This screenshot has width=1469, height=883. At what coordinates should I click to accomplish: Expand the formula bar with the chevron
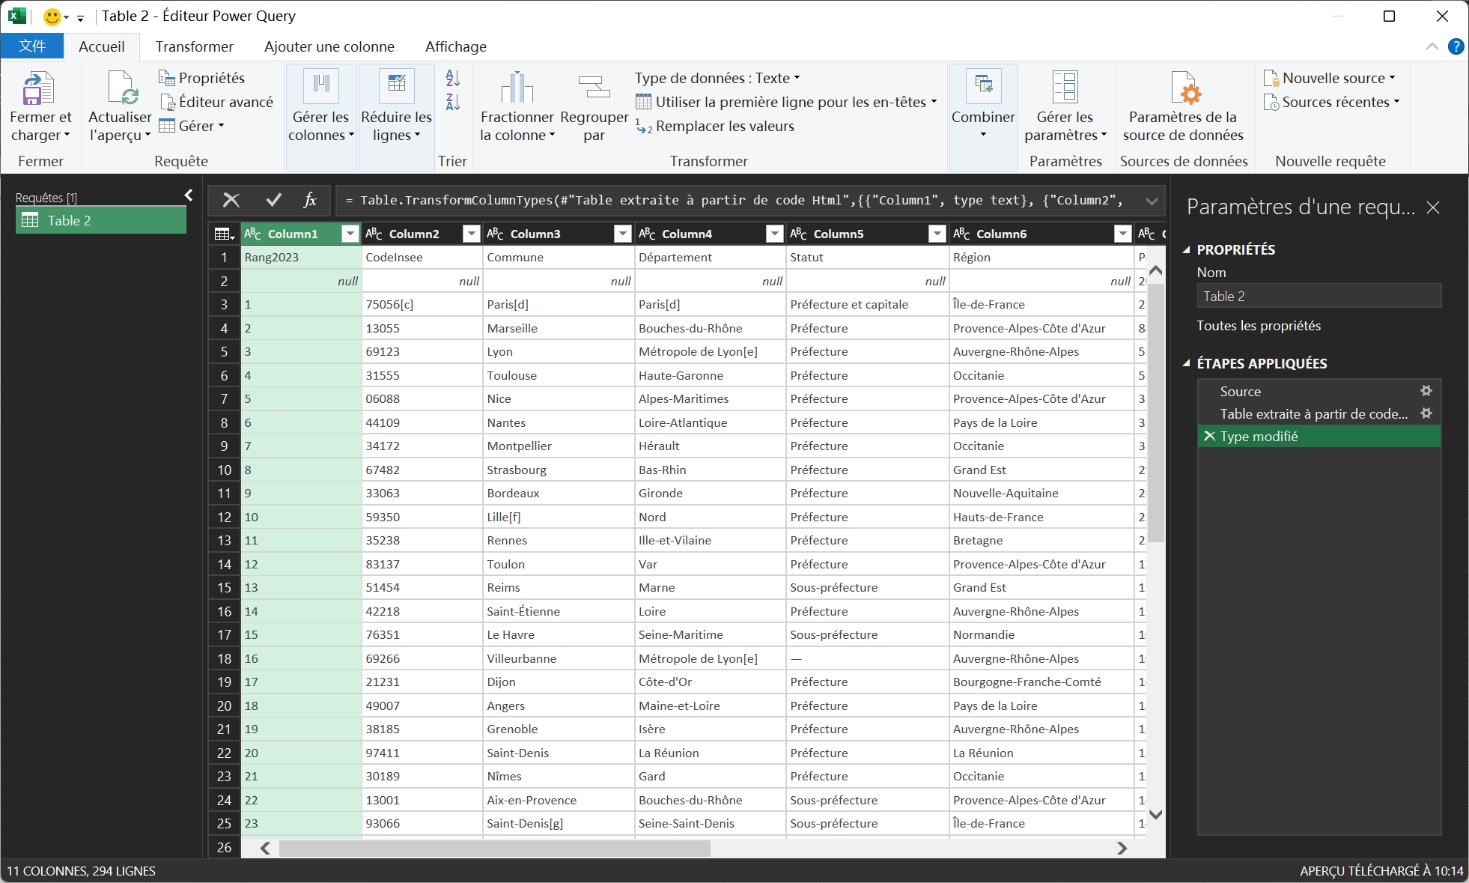1152,201
